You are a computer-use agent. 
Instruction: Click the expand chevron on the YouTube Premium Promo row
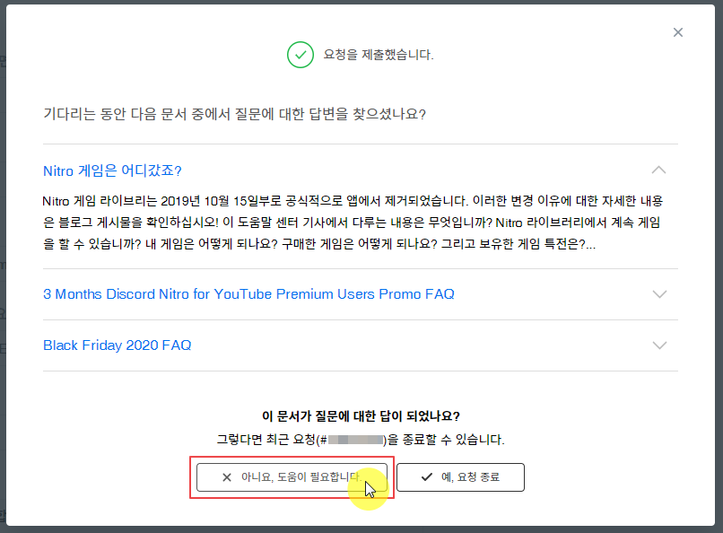pos(660,293)
